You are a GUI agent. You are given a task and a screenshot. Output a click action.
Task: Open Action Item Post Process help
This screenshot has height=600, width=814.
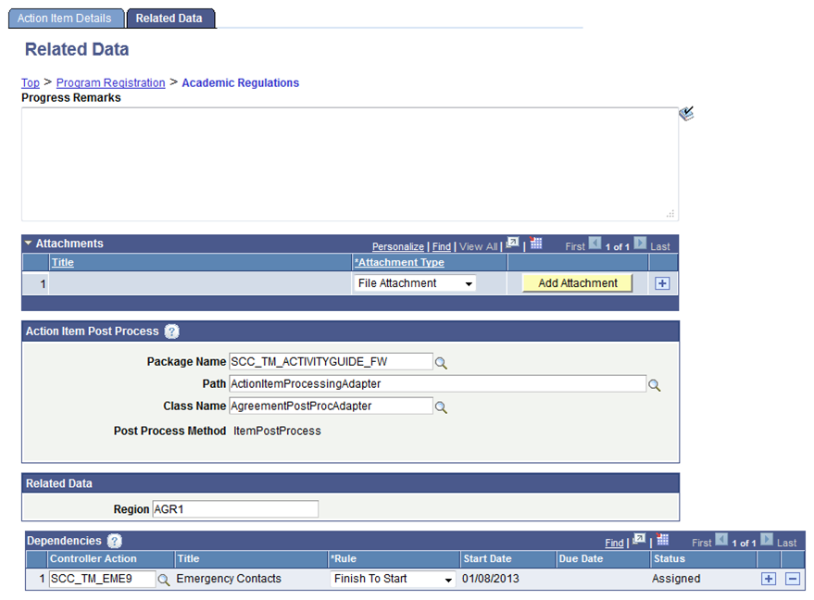[172, 332]
